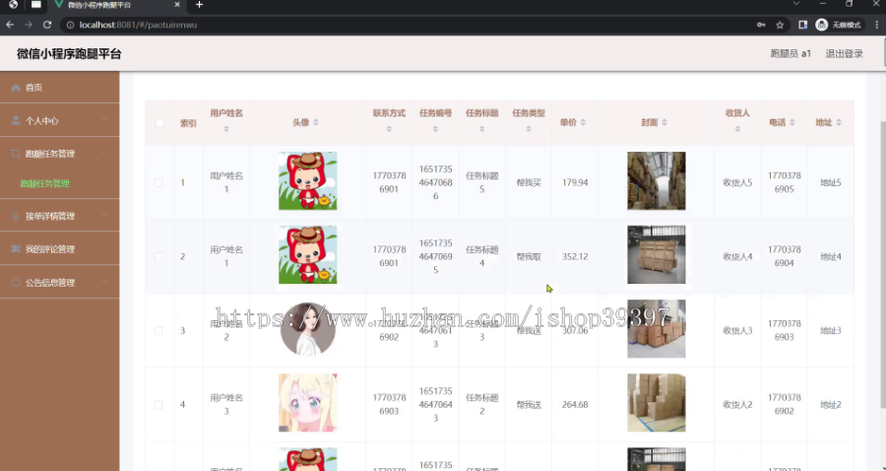Sort by 电话 column sort arrows
Screen dimensions: 886x471
[792, 122]
